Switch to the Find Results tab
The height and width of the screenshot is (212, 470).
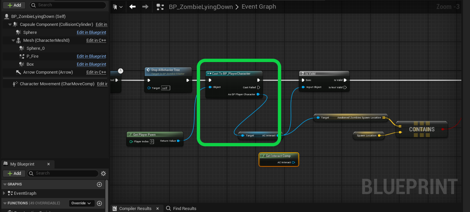pyautogui.click(x=184, y=208)
